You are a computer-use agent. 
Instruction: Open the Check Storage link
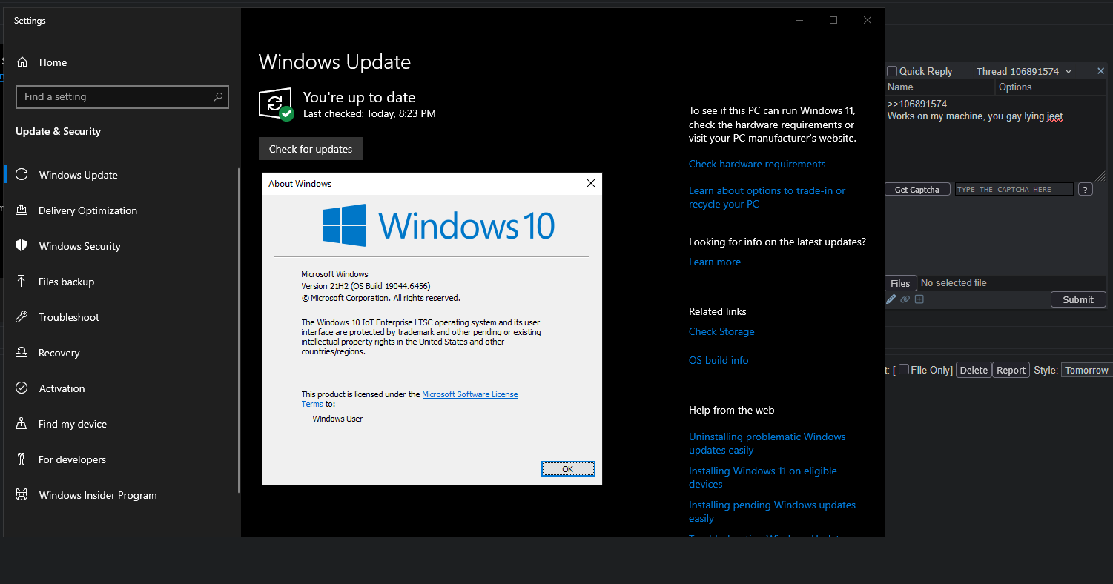721,331
